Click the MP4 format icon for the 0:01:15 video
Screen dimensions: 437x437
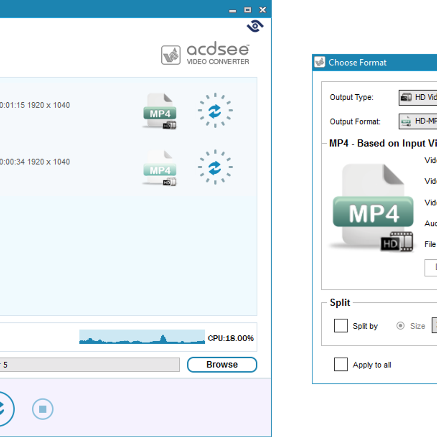[160, 111]
